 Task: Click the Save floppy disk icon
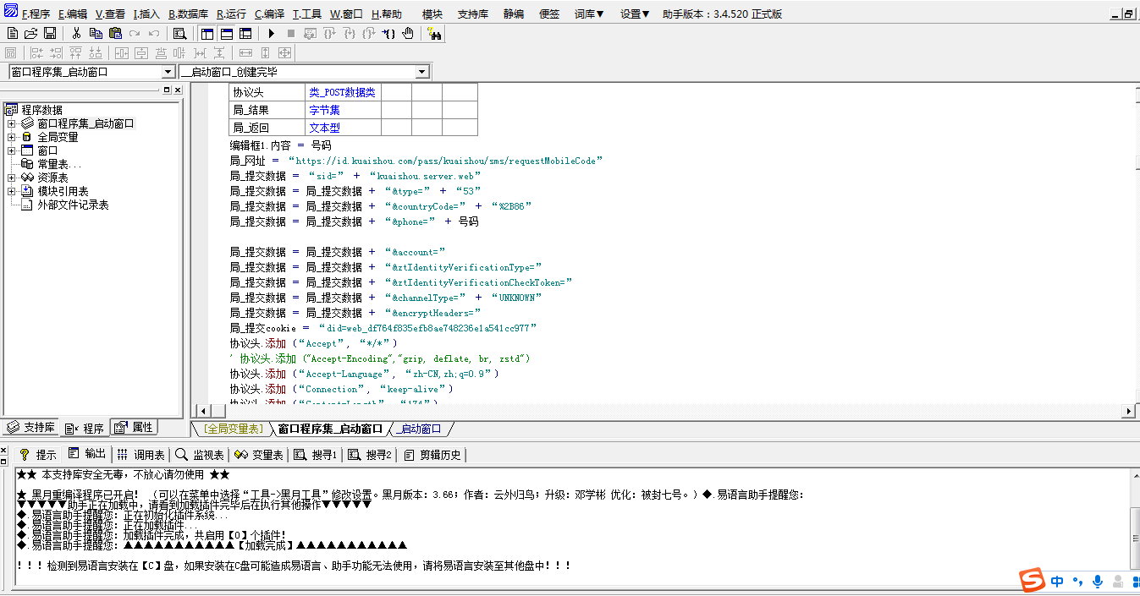[x=50, y=34]
